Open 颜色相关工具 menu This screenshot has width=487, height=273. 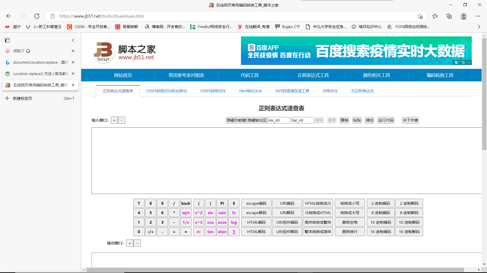[x=377, y=75]
